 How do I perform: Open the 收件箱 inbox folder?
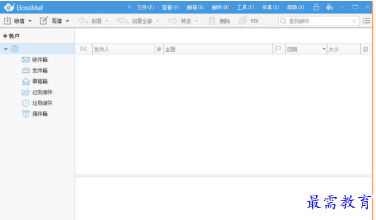(x=40, y=60)
